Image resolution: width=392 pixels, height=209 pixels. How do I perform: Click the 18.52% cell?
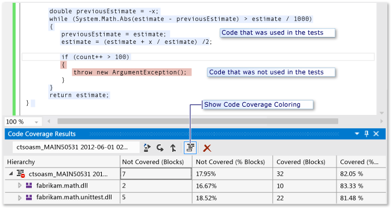[x=232, y=198]
